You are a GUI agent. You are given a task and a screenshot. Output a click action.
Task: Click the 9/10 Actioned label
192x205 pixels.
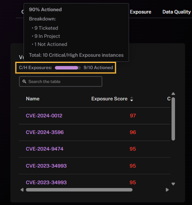[98, 68]
